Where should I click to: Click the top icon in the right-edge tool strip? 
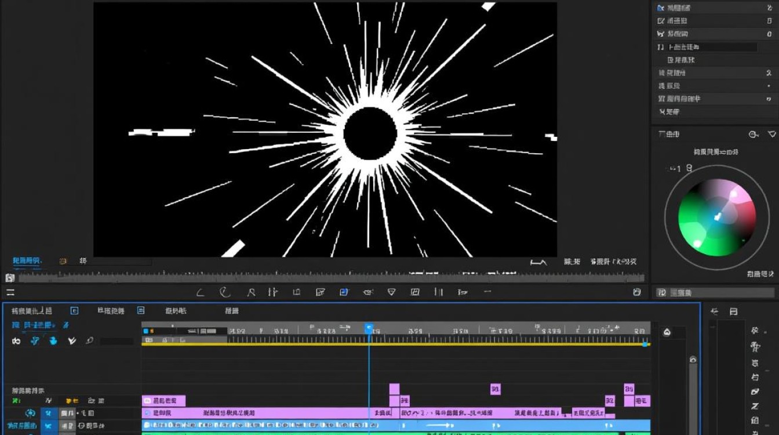[755, 331]
